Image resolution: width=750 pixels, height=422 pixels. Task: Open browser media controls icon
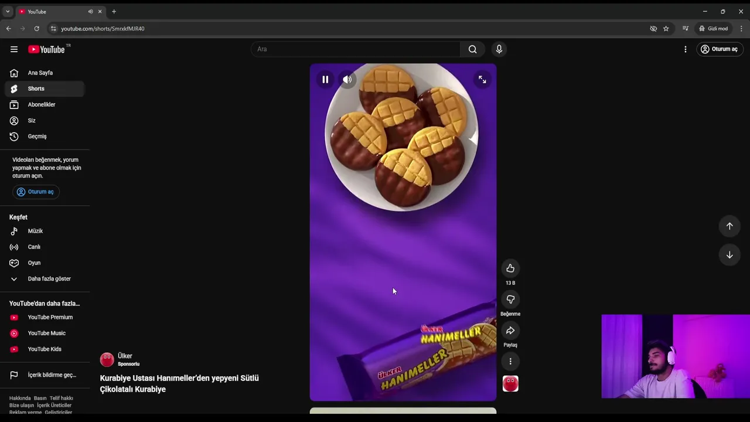point(685,28)
